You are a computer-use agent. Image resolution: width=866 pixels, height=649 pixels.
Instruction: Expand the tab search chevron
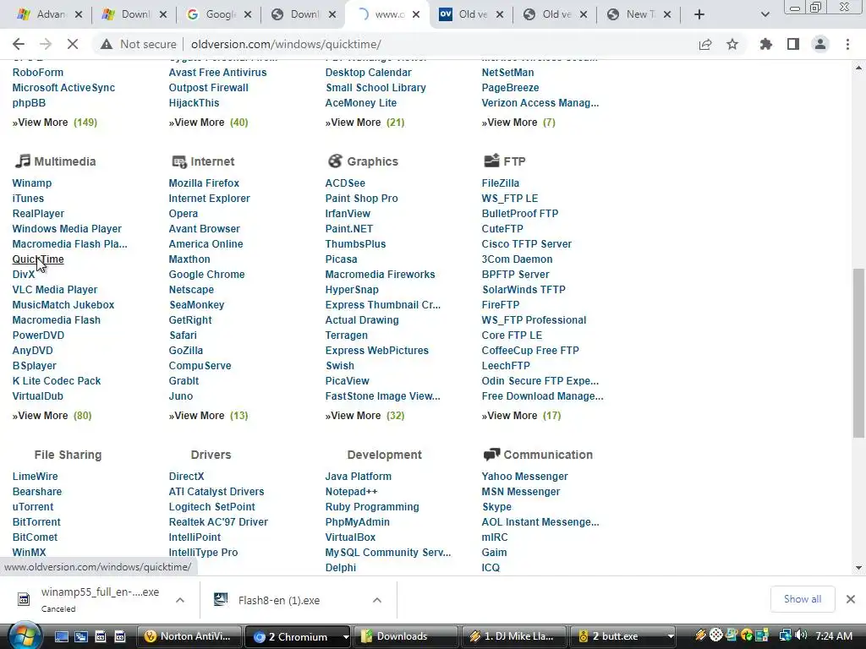765,15
